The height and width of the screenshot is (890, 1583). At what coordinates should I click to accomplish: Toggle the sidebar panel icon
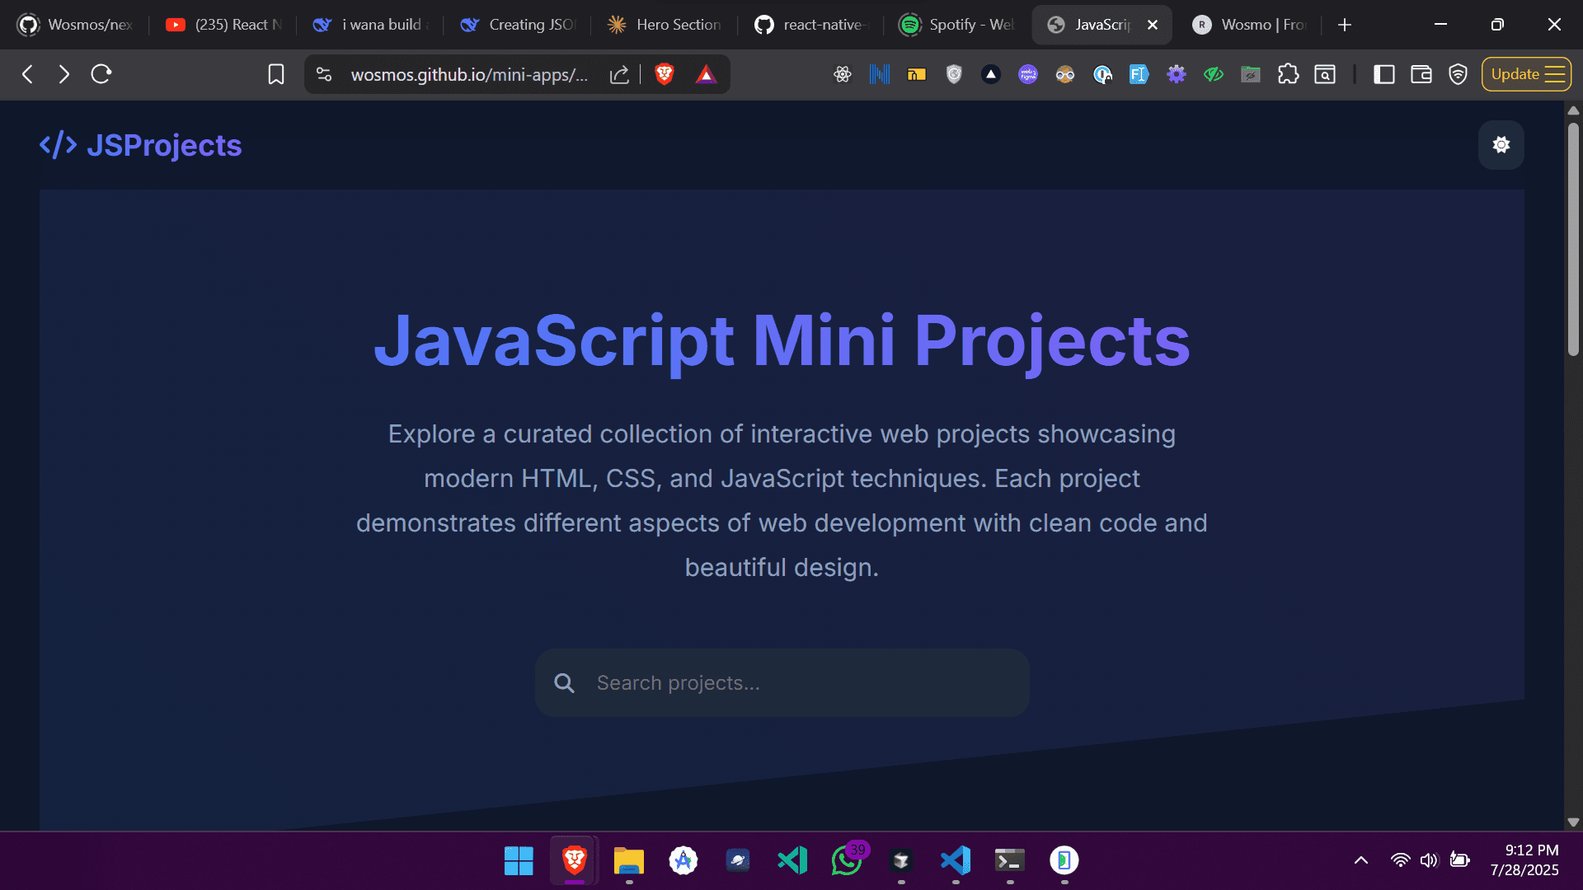point(1383,74)
